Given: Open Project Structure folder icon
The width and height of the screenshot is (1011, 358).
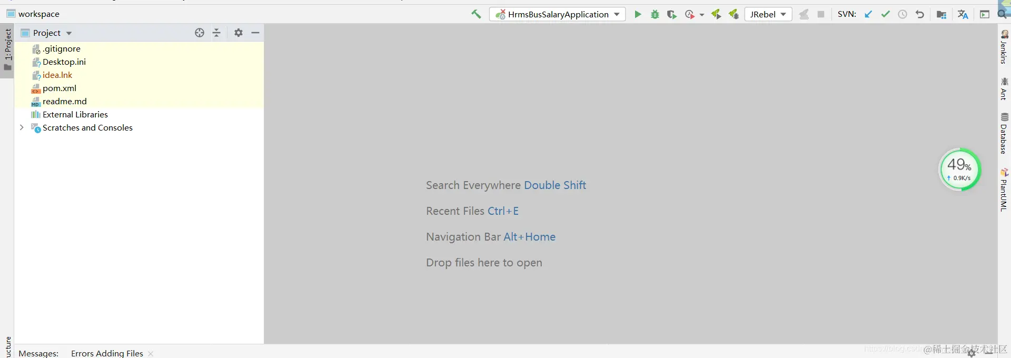Looking at the screenshot, I should click(942, 14).
